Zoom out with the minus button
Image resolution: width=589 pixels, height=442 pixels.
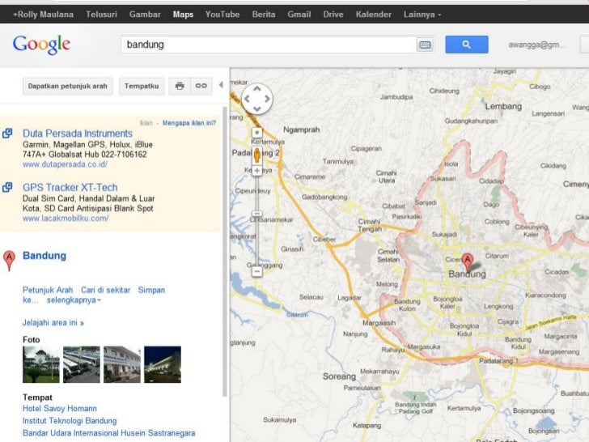click(x=257, y=271)
